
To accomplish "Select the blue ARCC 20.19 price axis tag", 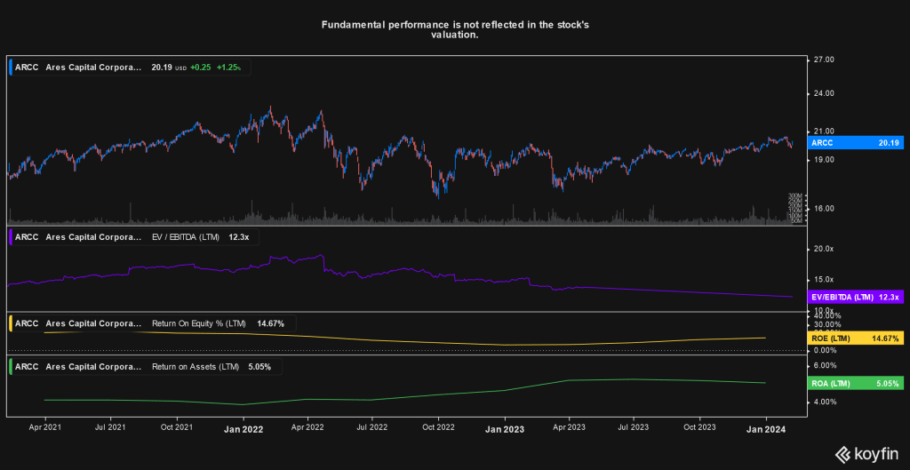I will [x=855, y=142].
